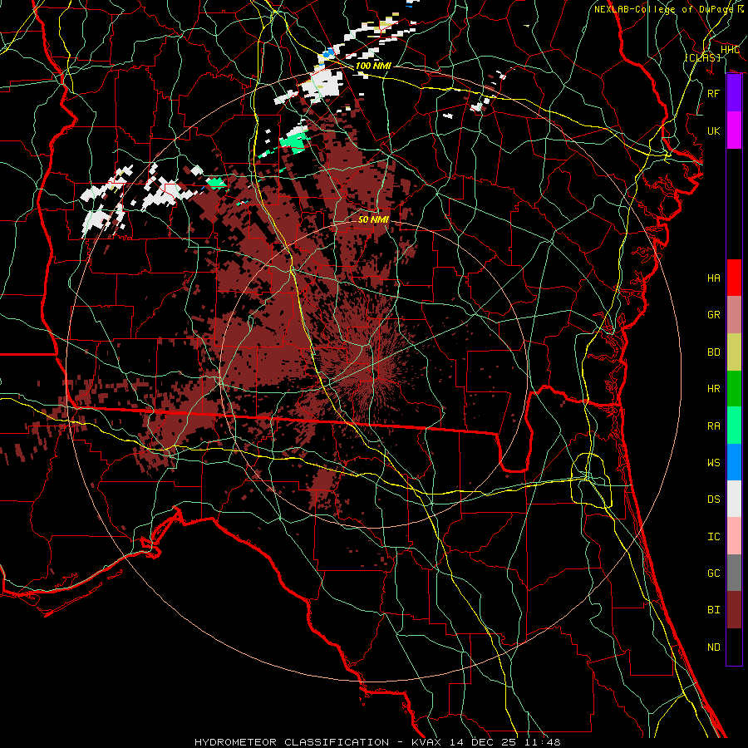Click the IC legend label
Image resolution: width=748 pixels, height=748 pixels.
click(x=713, y=536)
